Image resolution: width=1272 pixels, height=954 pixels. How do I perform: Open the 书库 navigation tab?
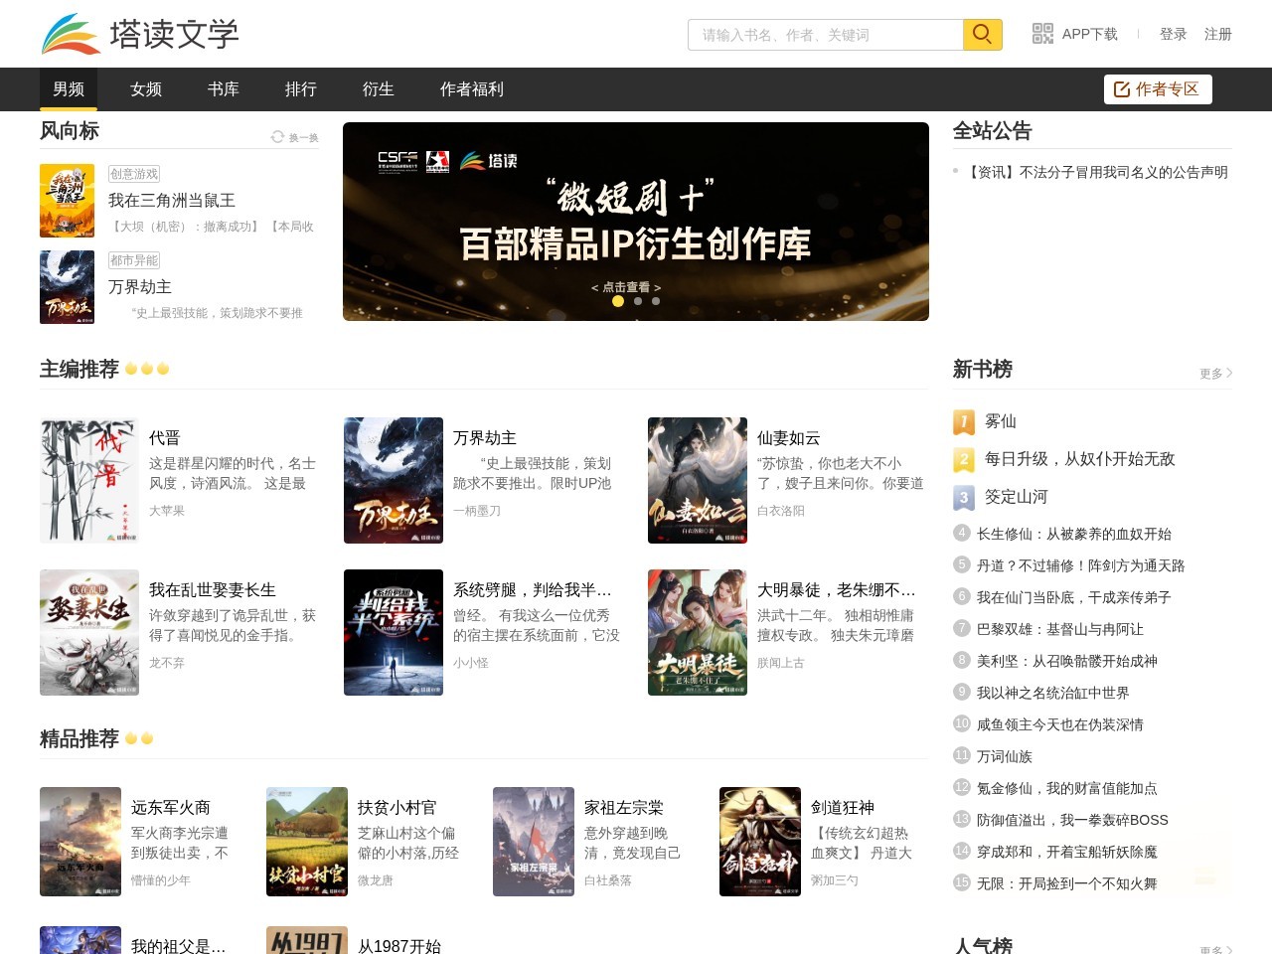224,89
